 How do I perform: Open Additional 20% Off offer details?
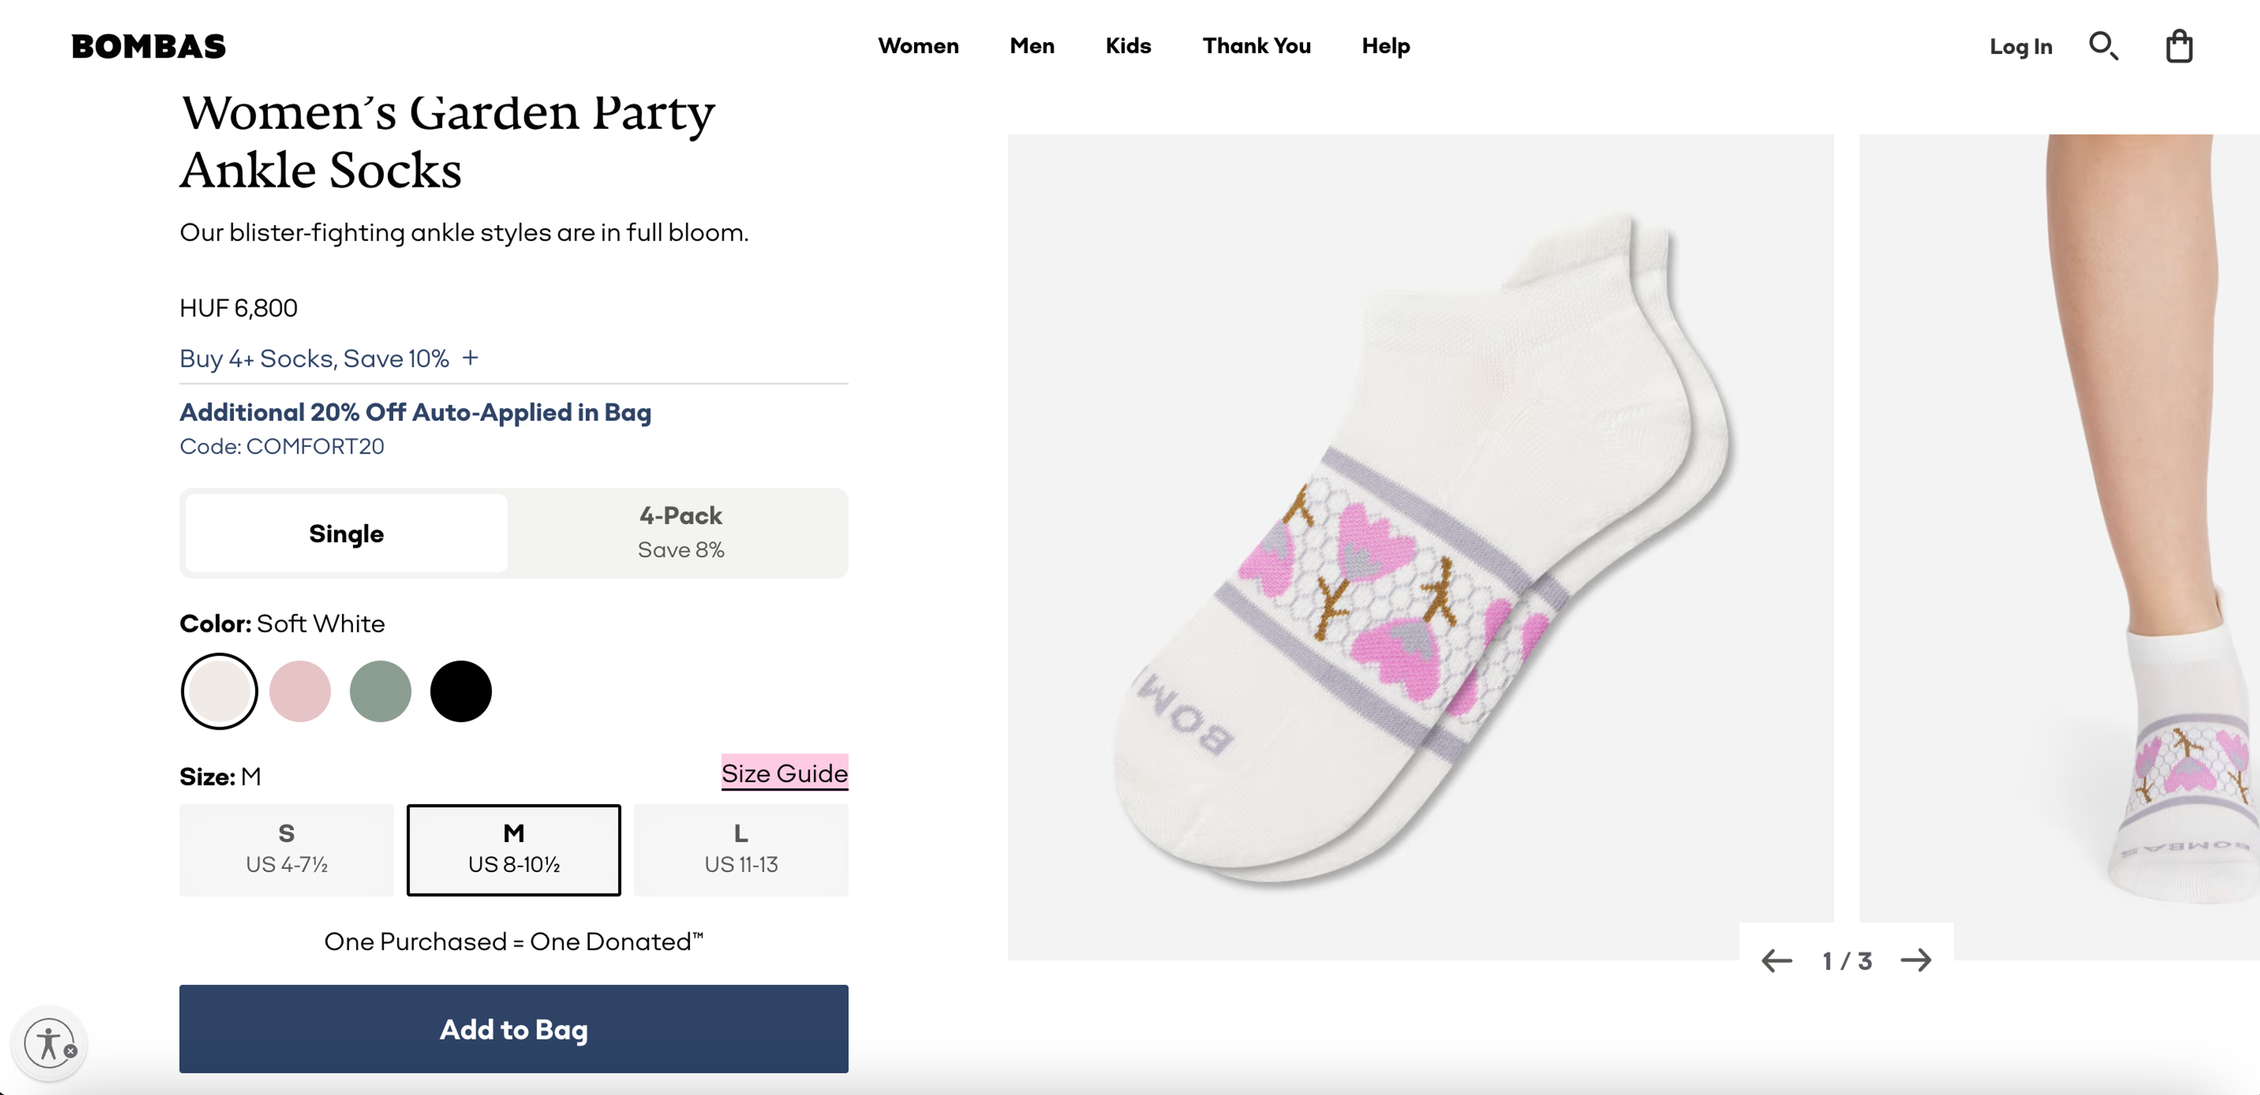point(415,411)
